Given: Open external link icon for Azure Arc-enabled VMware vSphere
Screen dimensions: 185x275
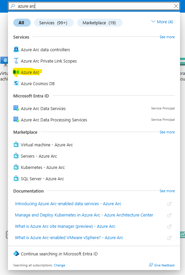Looking at the screenshot, I should [x=169, y=238].
